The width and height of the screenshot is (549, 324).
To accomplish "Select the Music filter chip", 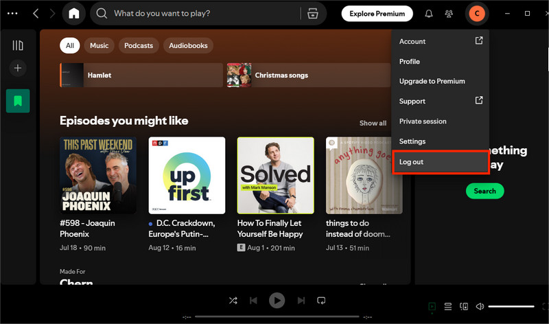I will pos(99,45).
